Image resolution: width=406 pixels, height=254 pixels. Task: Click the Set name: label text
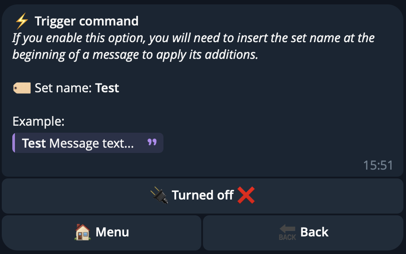(x=64, y=88)
